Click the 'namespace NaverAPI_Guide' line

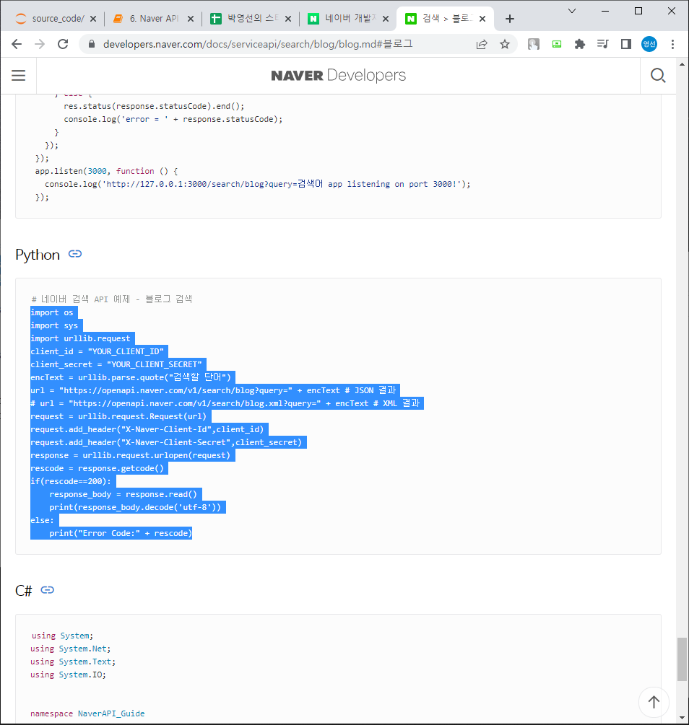click(87, 713)
